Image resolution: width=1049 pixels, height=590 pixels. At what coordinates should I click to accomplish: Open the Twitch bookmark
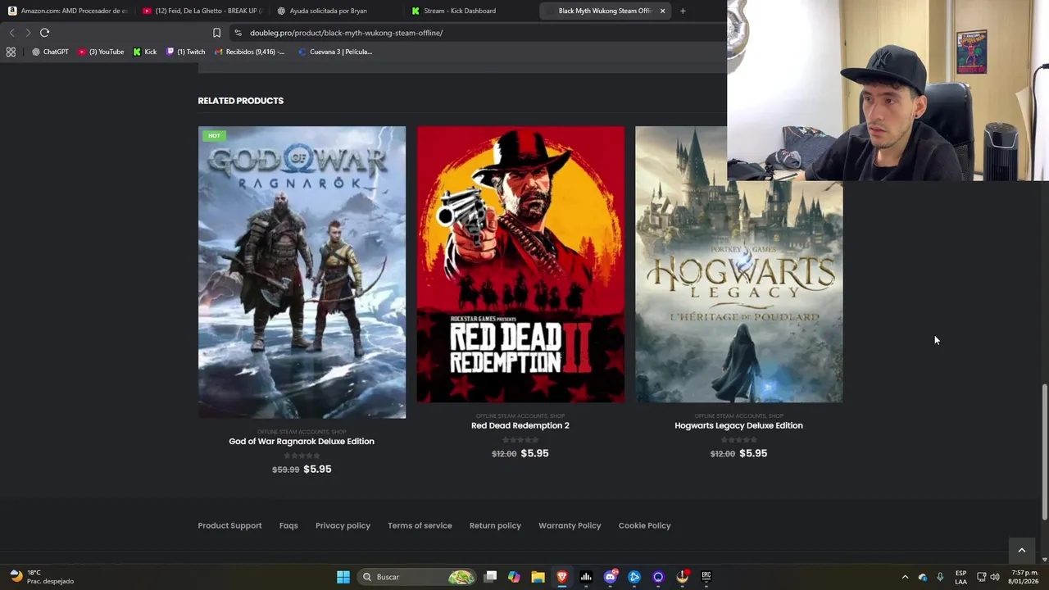pyautogui.click(x=186, y=52)
